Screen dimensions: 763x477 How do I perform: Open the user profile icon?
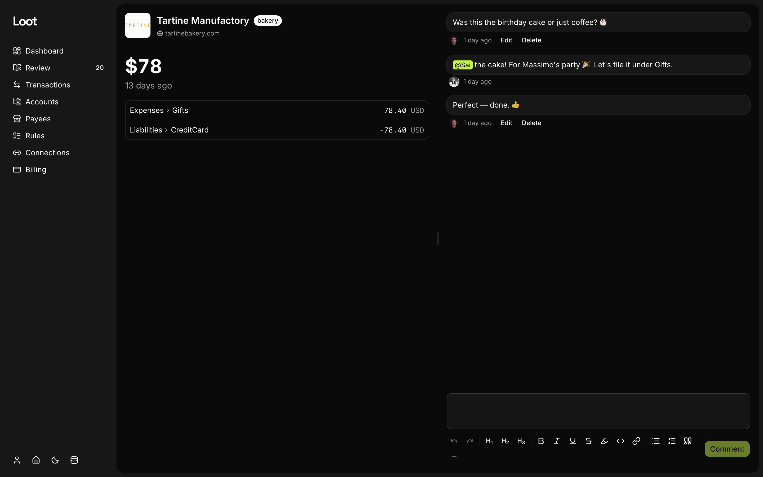(x=17, y=460)
